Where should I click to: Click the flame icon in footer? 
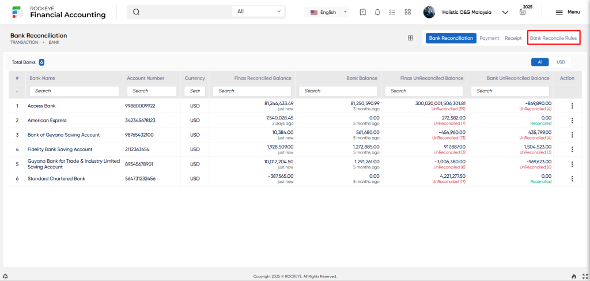coord(574,276)
